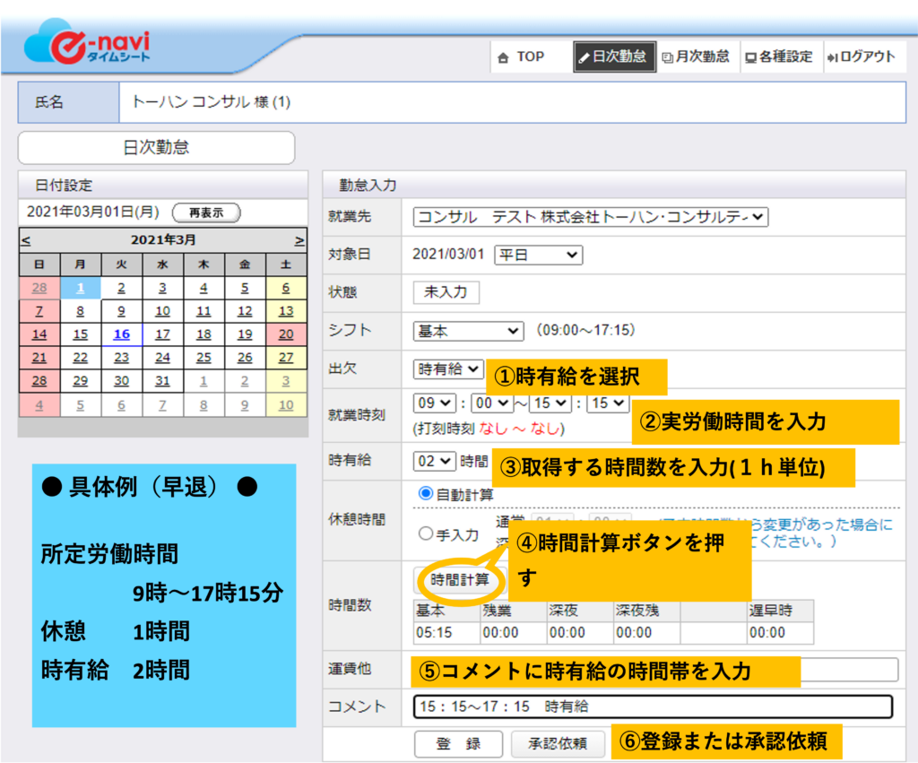Screen dimensions: 918x763
Task: Open the 日次勤怠 daily attendance tab
Action: click(614, 56)
